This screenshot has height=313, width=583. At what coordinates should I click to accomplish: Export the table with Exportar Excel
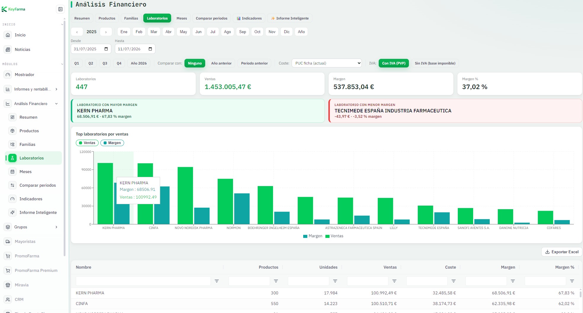tap(562, 252)
